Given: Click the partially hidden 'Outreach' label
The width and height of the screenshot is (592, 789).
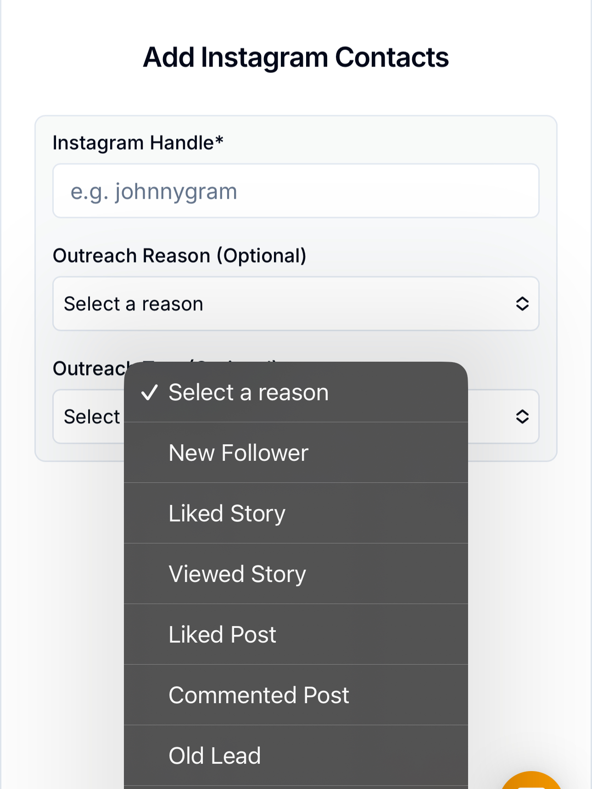Looking at the screenshot, I should (89, 369).
